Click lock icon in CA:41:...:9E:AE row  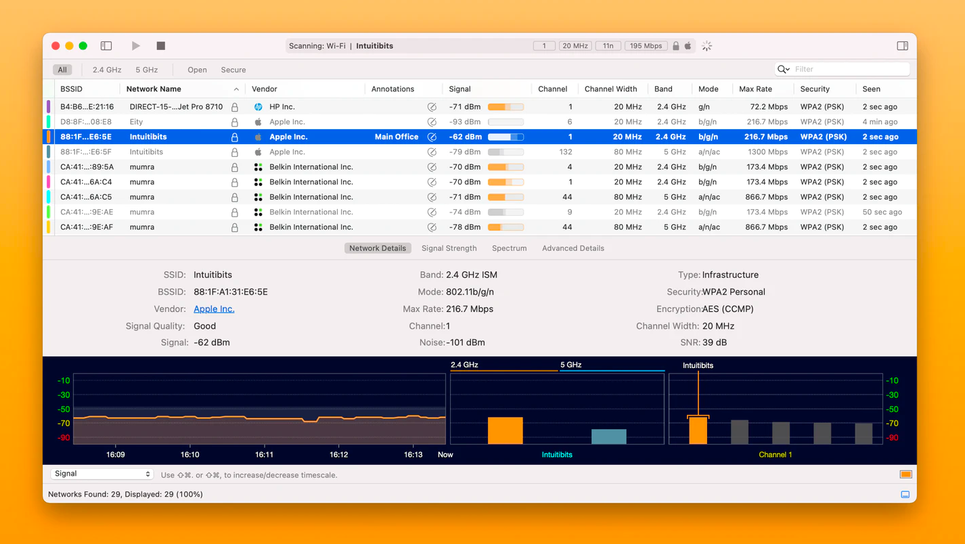click(235, 212)
